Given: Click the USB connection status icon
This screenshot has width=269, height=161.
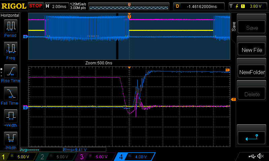Looking at the screenshot, I should (252, 156).
